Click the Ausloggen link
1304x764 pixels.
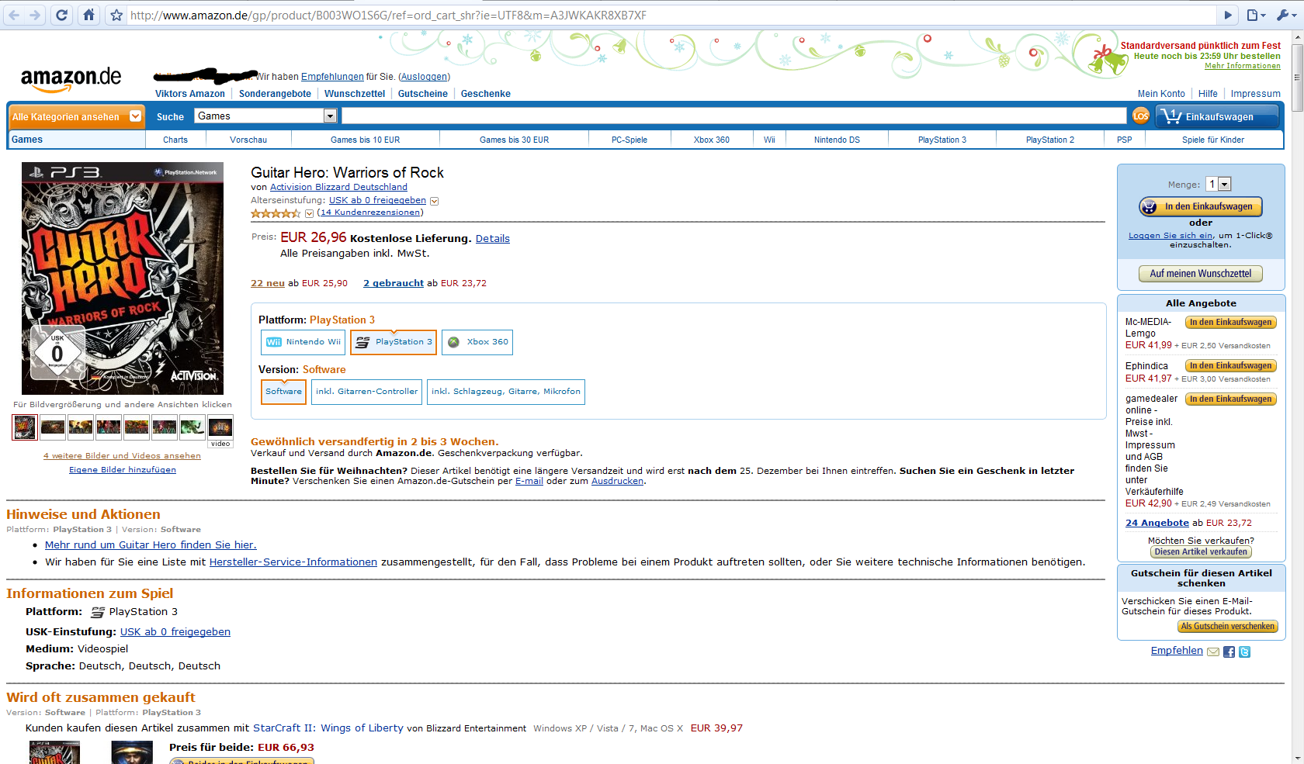point(424,77)
